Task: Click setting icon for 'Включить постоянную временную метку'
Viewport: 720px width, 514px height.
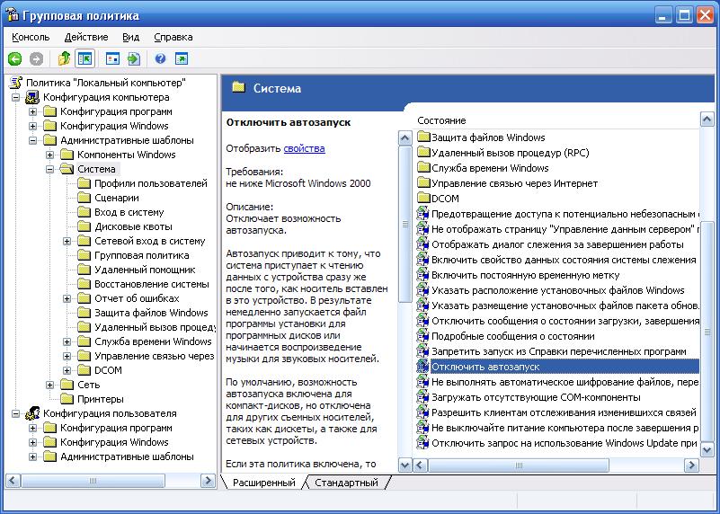Action: pos(422,275)
